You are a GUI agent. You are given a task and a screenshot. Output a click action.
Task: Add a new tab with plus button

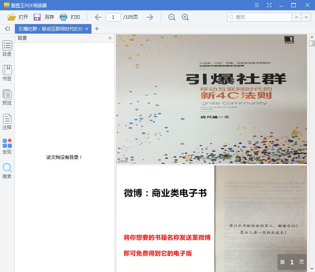(97, 29)
